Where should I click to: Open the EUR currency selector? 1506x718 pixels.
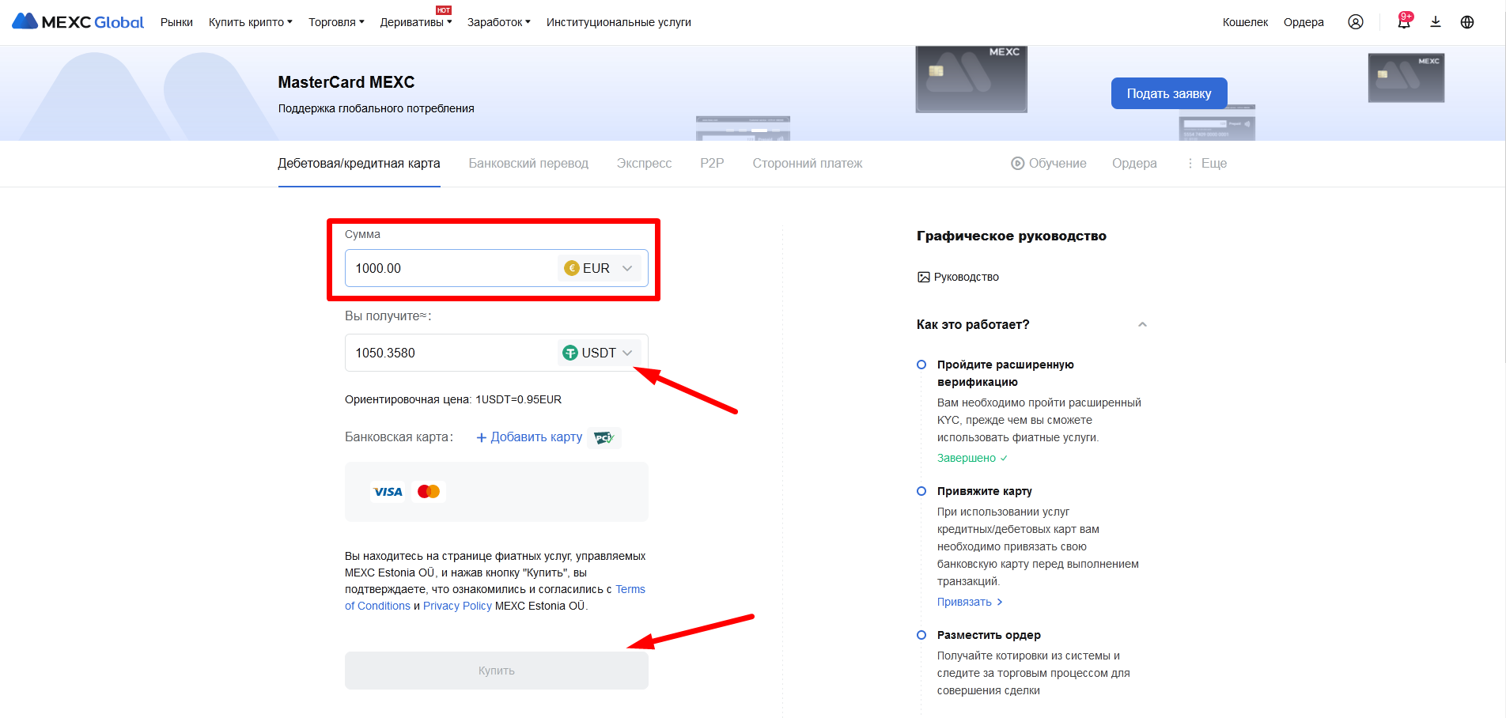[599, 268]
